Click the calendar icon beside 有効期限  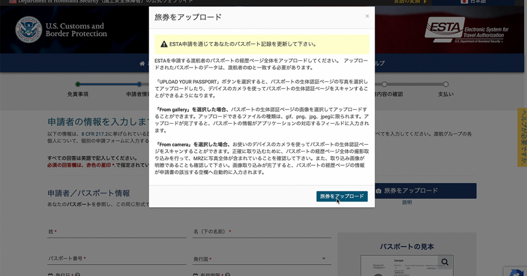click(x=195, y=275)
